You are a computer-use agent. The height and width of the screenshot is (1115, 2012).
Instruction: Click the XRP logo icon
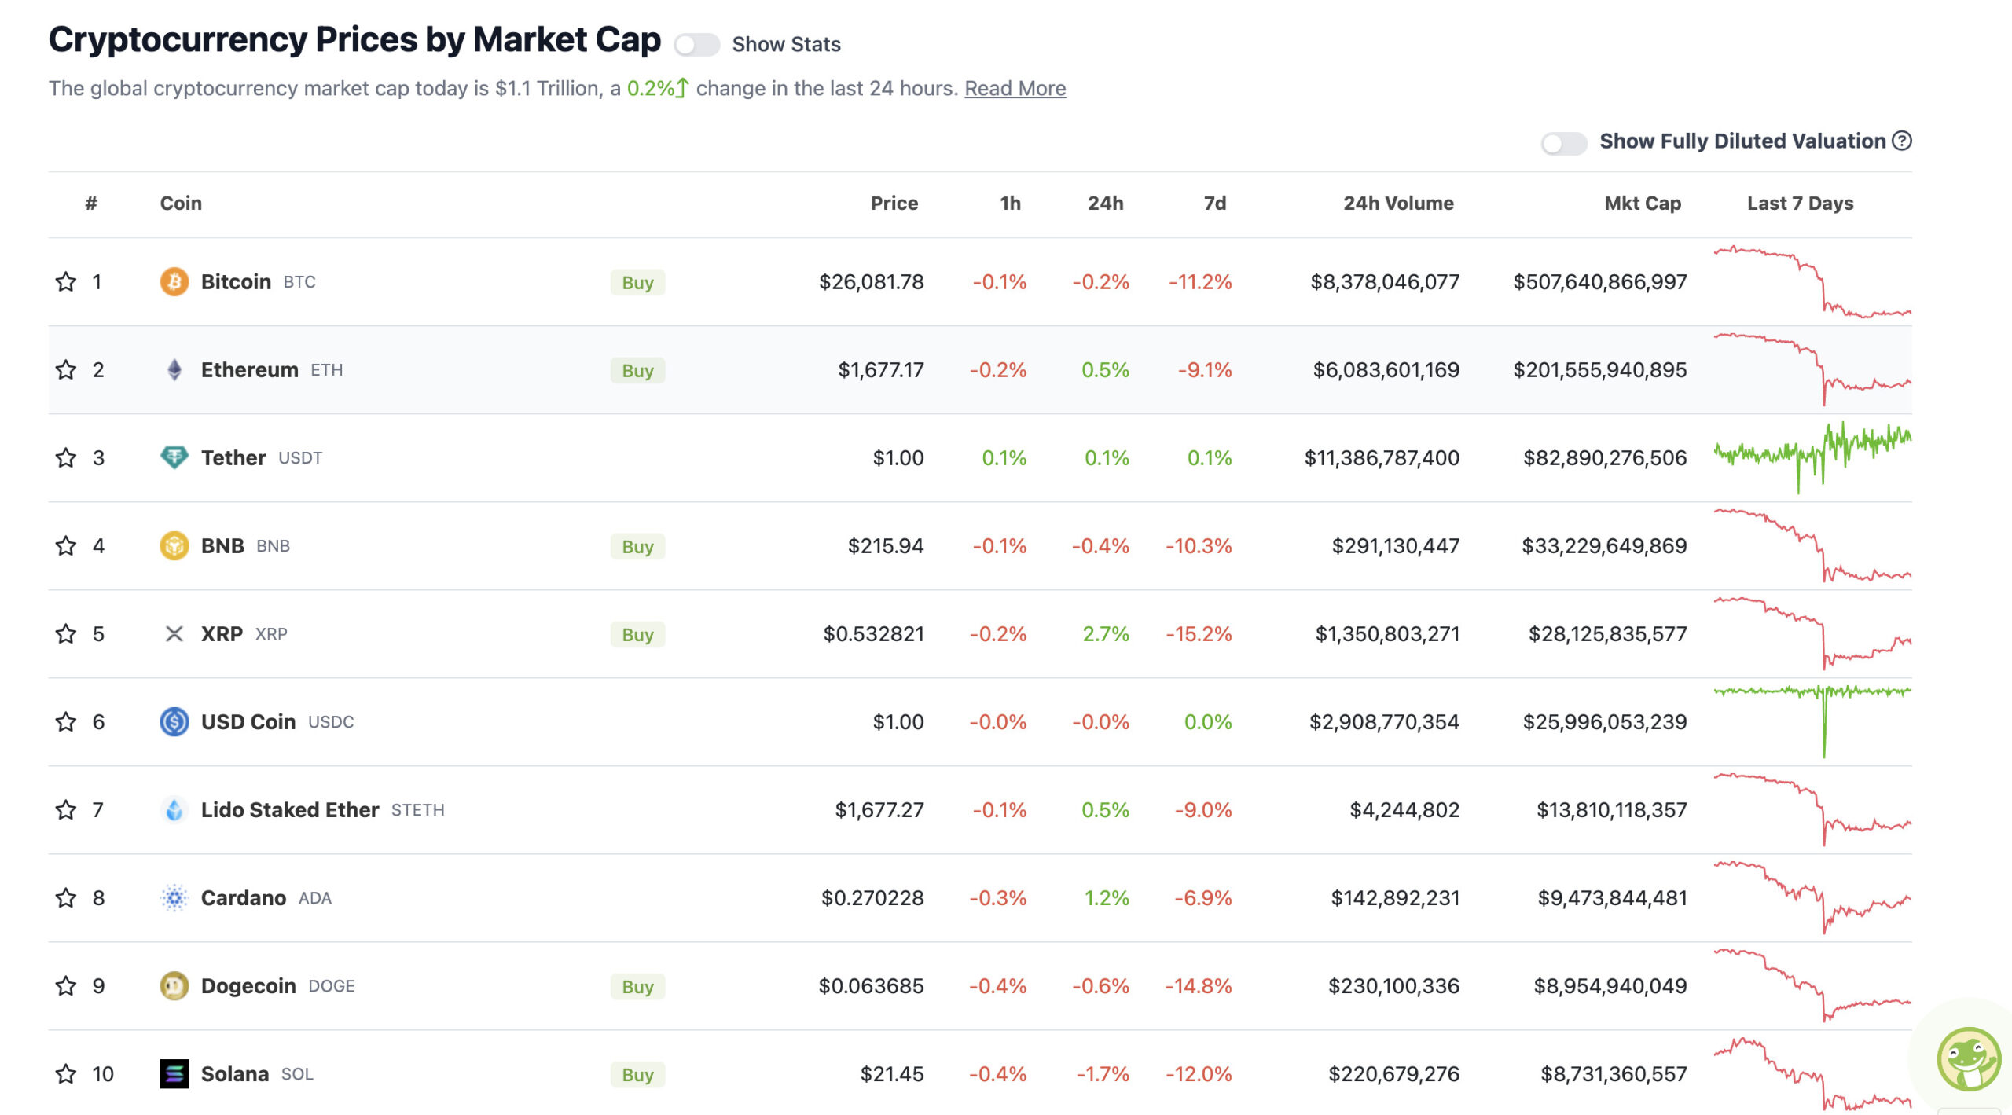tap(174, 633)
